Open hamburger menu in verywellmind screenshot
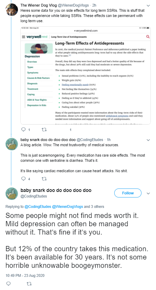 (x=23, y=37)
